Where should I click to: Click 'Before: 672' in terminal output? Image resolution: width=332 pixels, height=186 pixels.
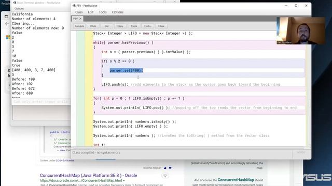coord(23,88)
